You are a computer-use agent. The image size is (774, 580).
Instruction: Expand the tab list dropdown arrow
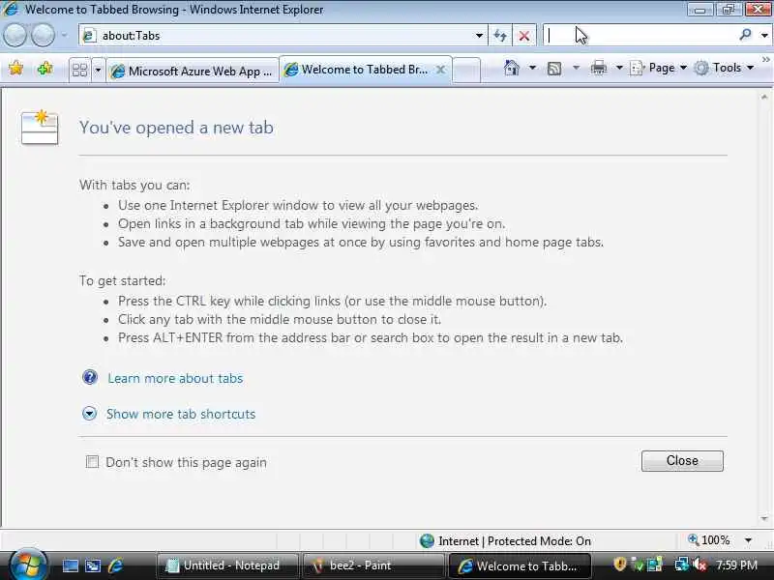click(98, 70)
